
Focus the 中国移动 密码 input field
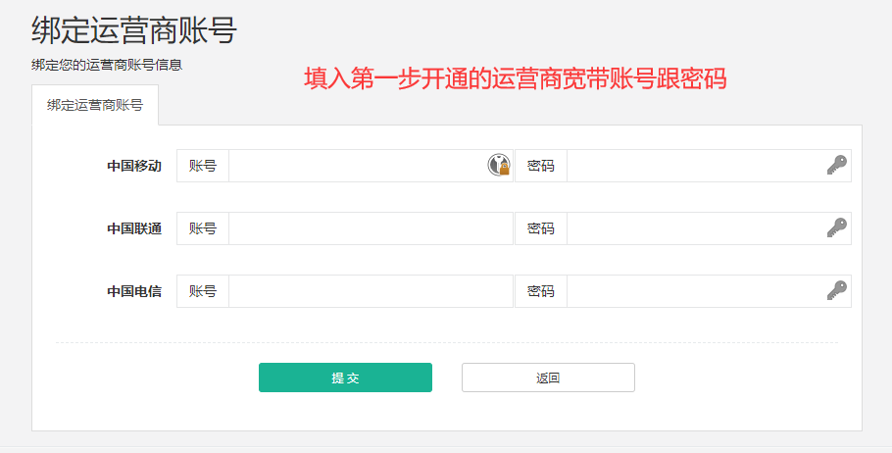pyautogui.click(x=696, y=166)
